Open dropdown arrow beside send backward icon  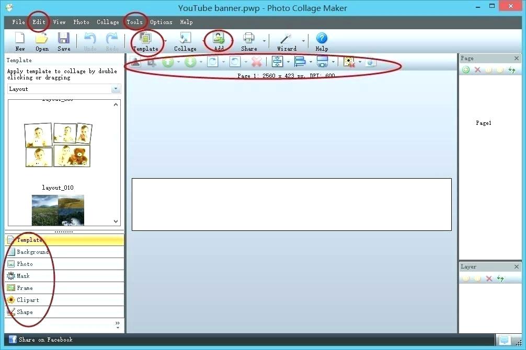pos(201,62)
